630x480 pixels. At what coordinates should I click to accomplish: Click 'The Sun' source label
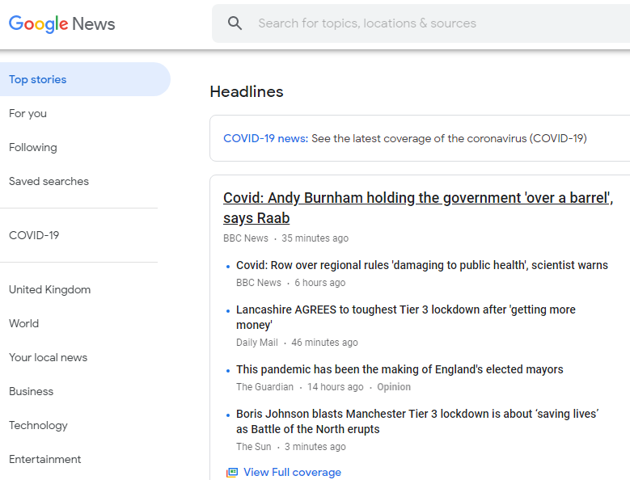point(253,447)
